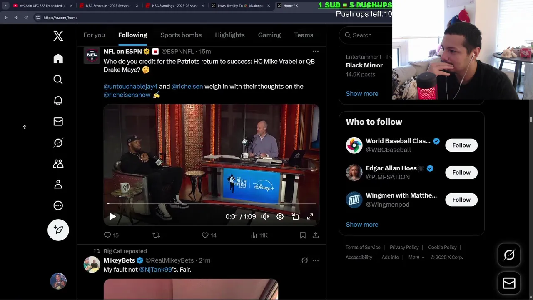Open the account avatar in the sidebar
Image resolution: width=533 pixels, height=300 pixels.
[58, 281]
